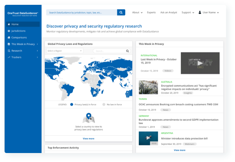Click the OneTrust DataGuidance logo

click(x=23, y=14)
